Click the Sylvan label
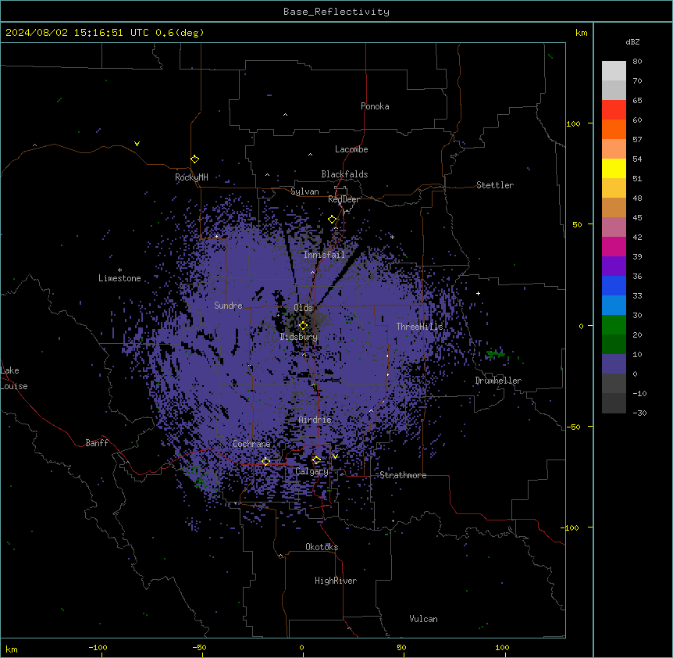Viewport: 673px width, 658px height. [304, 191]
